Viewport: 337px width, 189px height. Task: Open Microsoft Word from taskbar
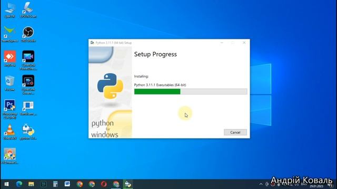pos(67,184)
